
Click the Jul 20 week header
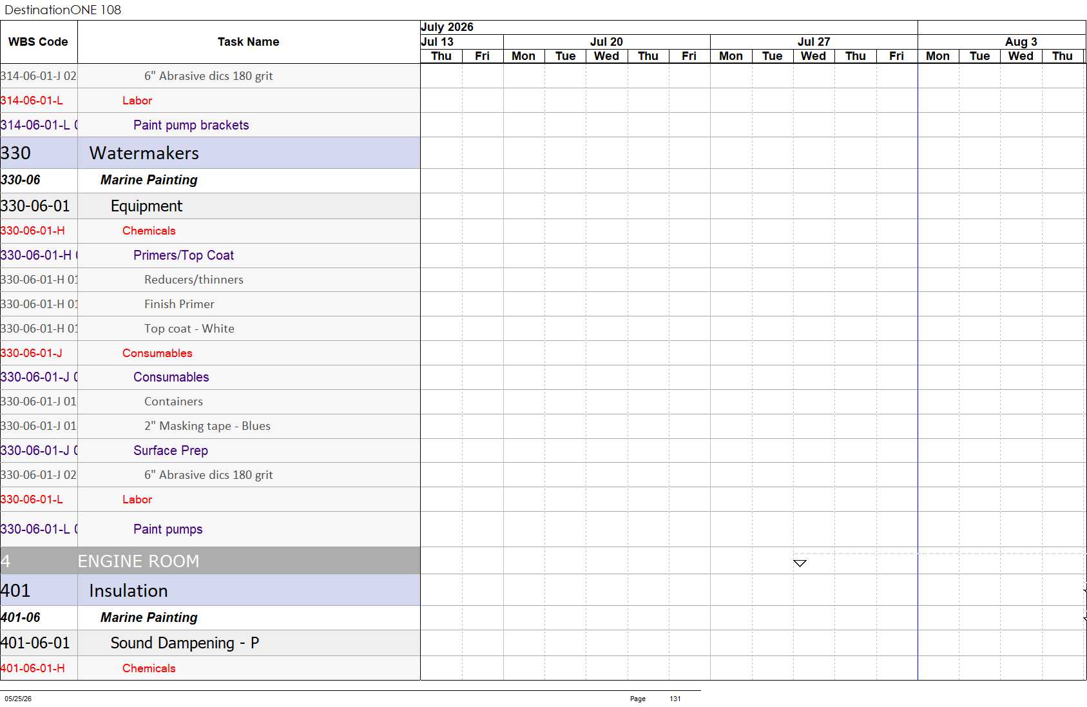606,42
